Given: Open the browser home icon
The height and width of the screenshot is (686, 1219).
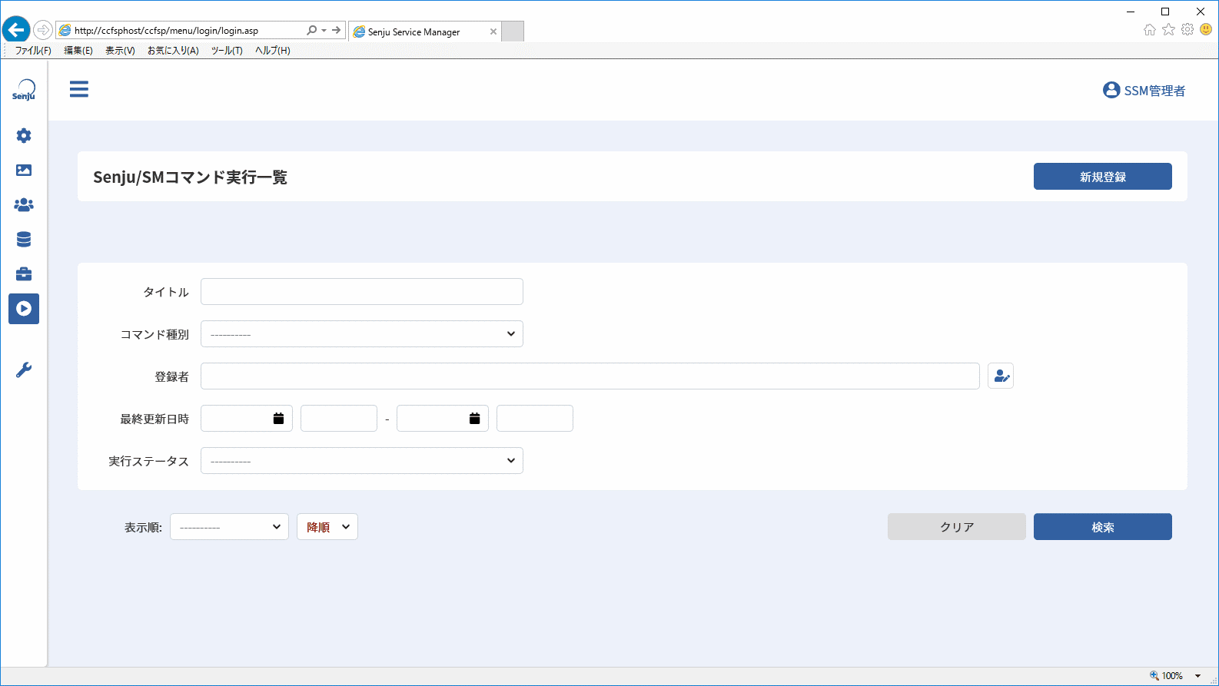Looking at the screenshot, I should click(x=1150, y=30).
